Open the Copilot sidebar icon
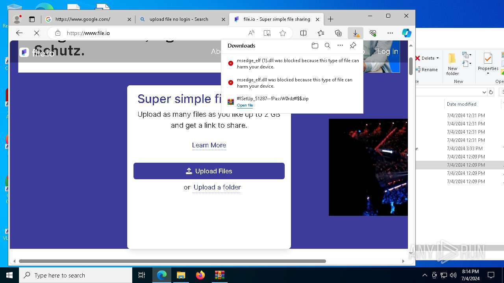The height and width of the screenshot is (283, 504). tap(407, 33)
